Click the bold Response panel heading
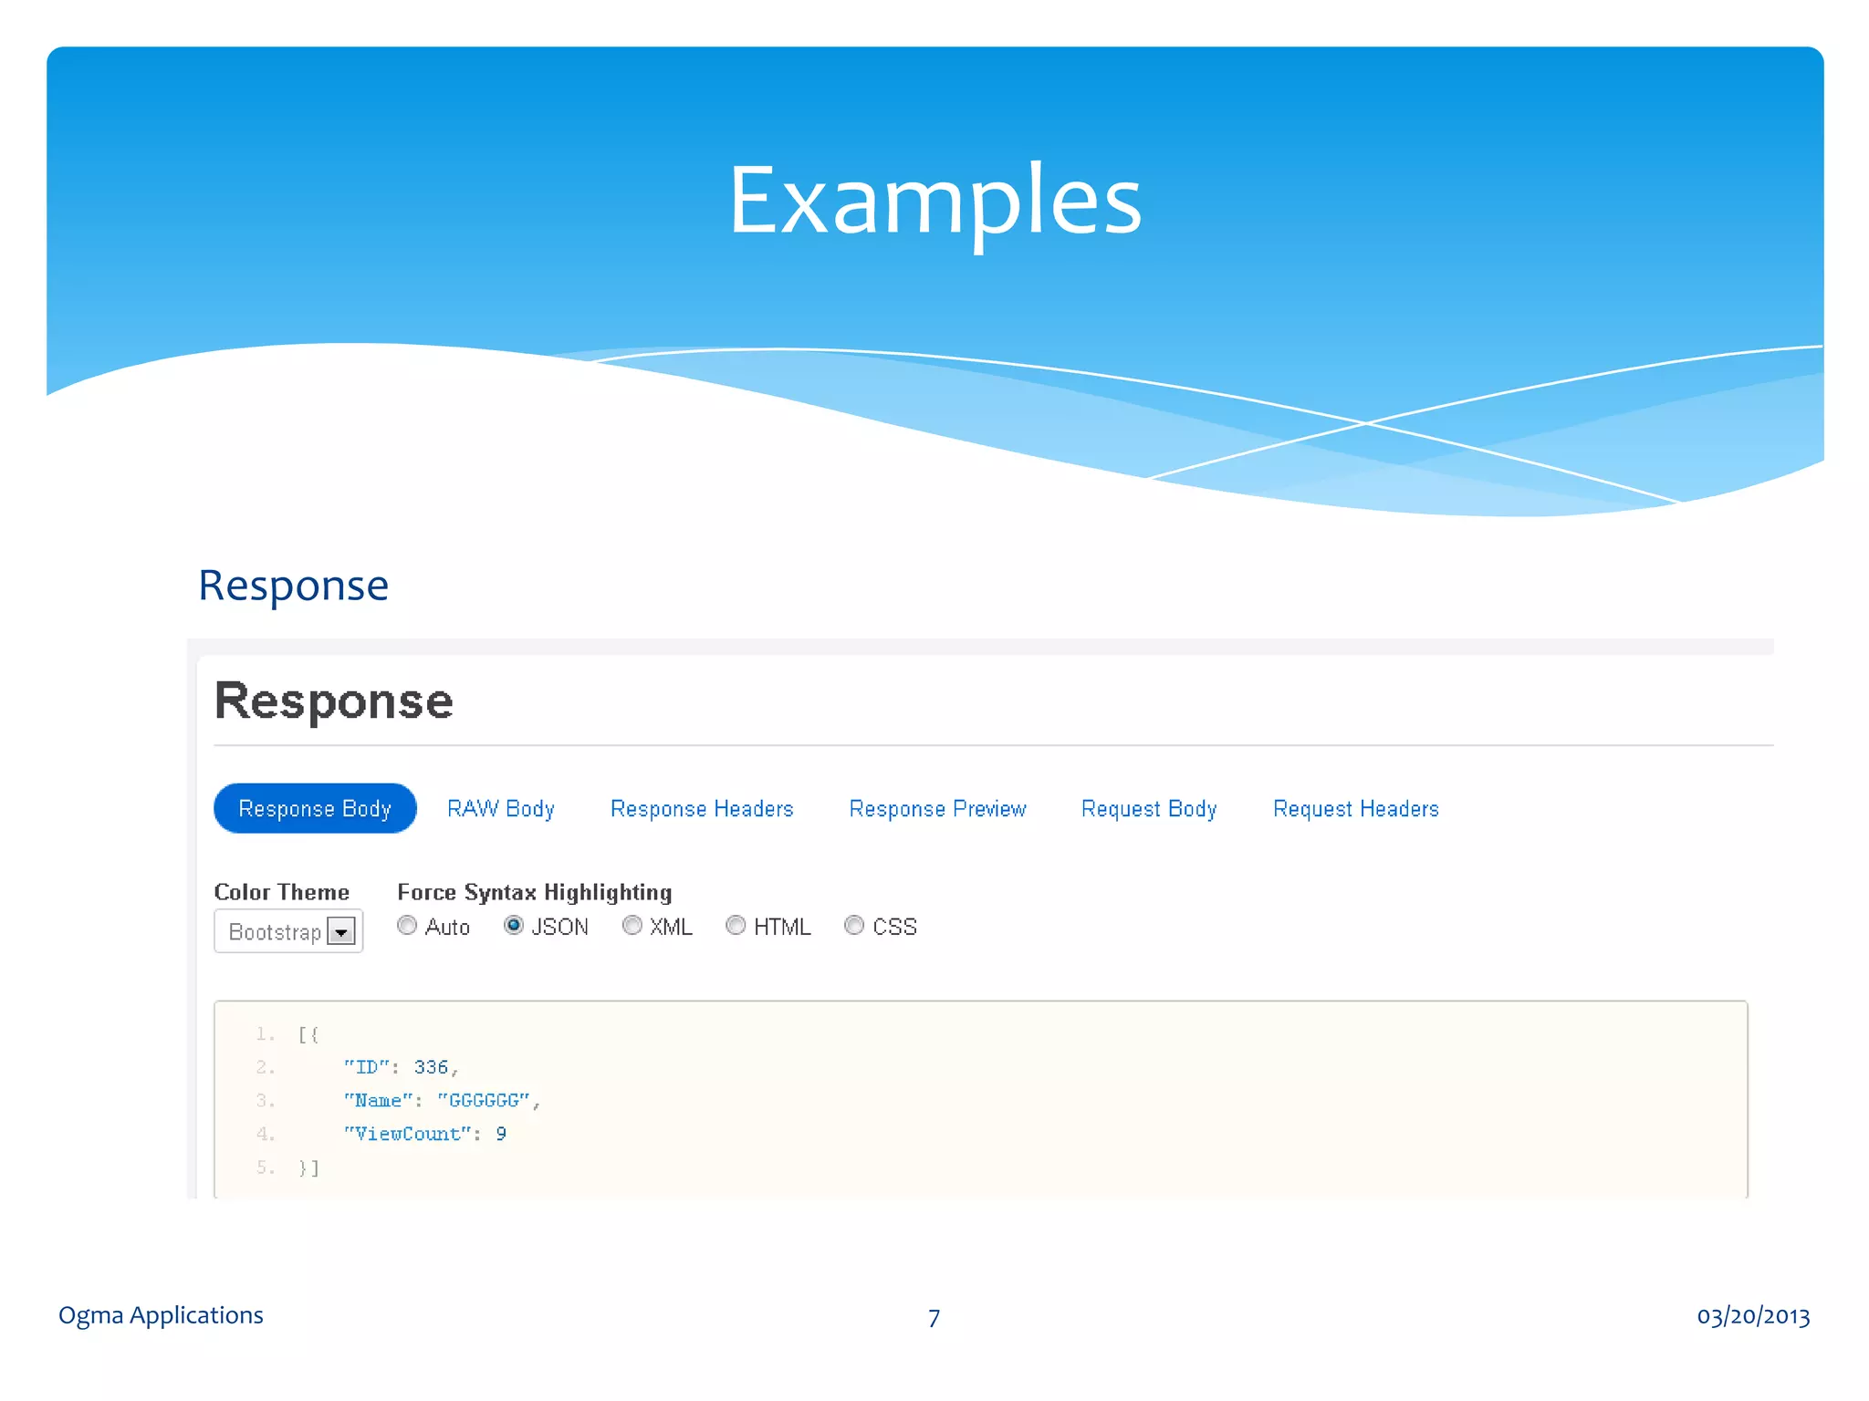The height and width of the screenshot is (1401, 1869). [334, 701]
